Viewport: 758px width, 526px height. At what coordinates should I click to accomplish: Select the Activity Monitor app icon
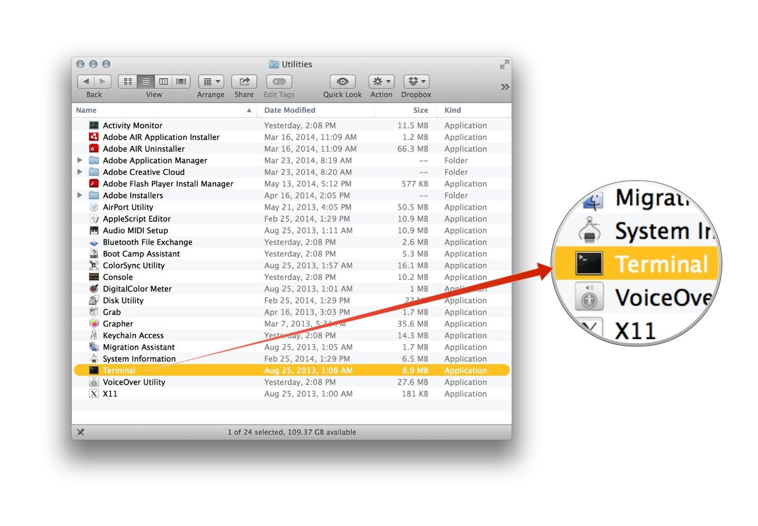[94, 126]
